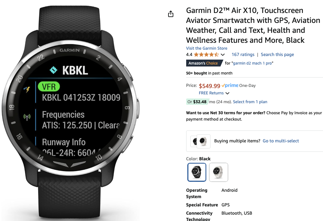Expand the FREE Returns dropdown arrow
Viewport: 323px width, 221px height.
(227, 93)
